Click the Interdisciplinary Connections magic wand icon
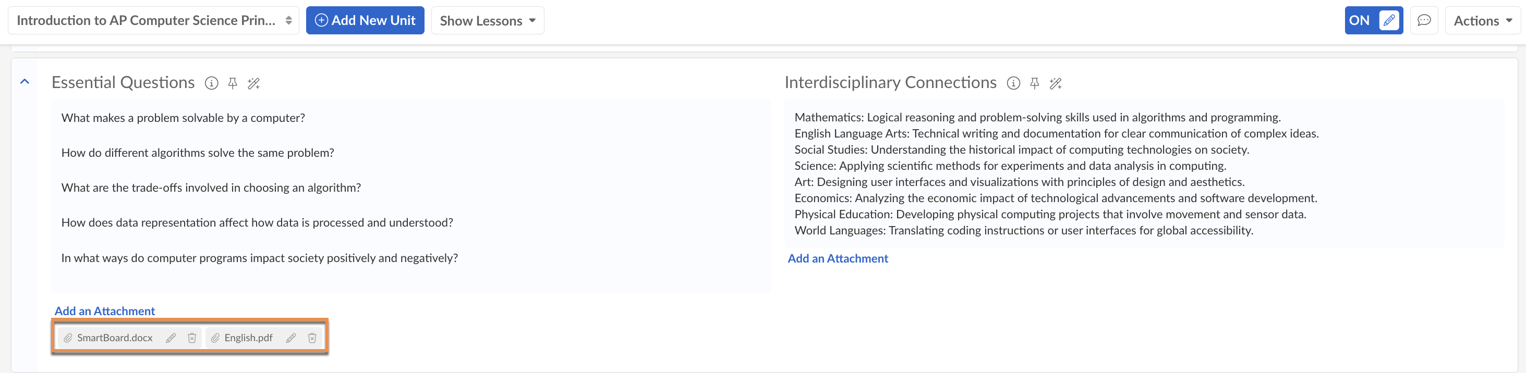 1055,83
